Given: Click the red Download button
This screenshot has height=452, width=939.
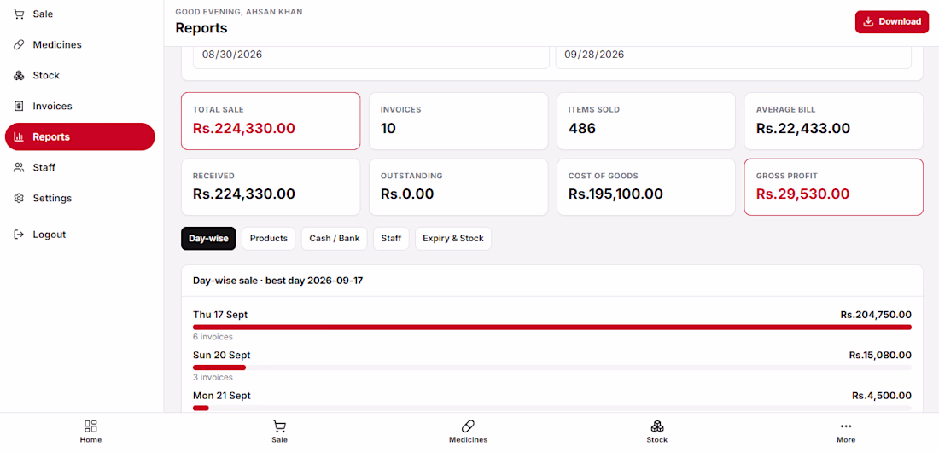Looking at the screenshot, I should click(892, 21).
